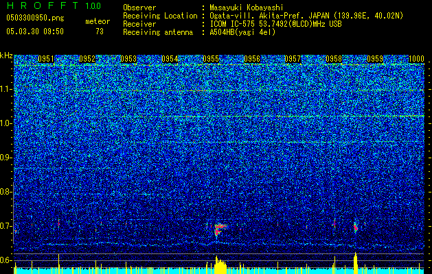This screenshot has width=432, height=274.
Task: Click the Observer label
Action: (139, 8)
